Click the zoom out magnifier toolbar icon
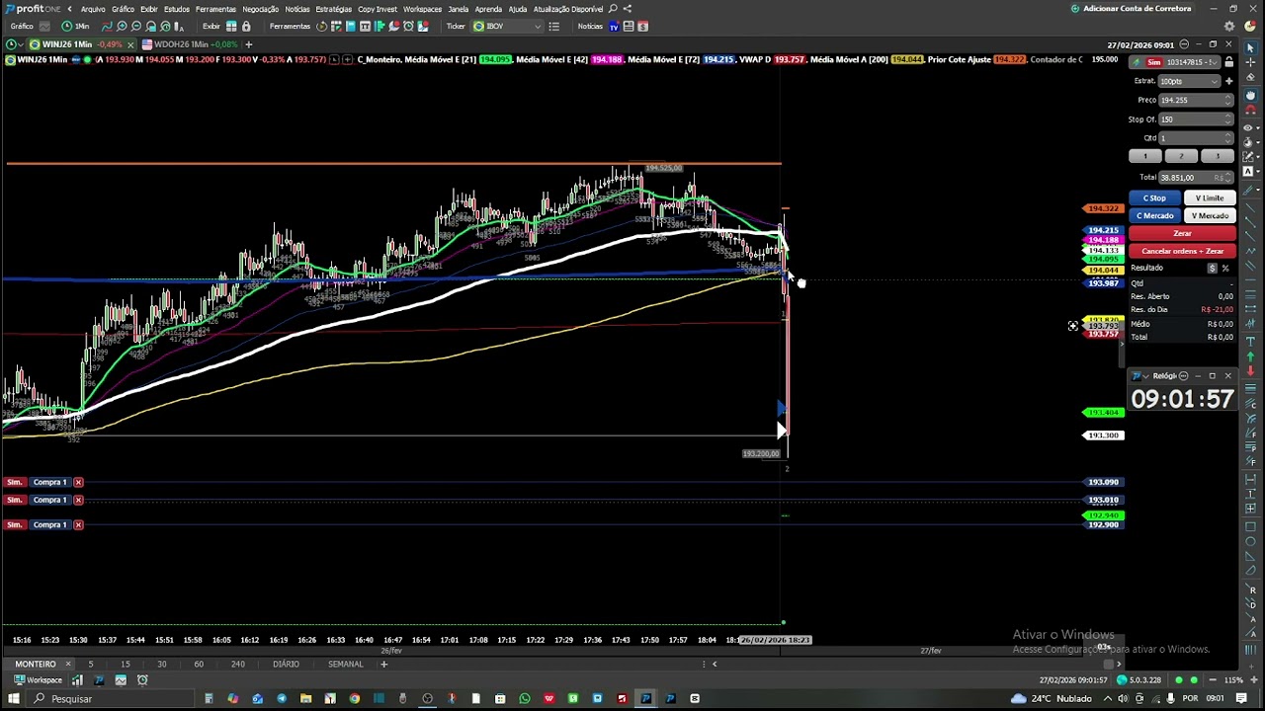This screenshot has width=1265, height=711. tap(136, 26)
